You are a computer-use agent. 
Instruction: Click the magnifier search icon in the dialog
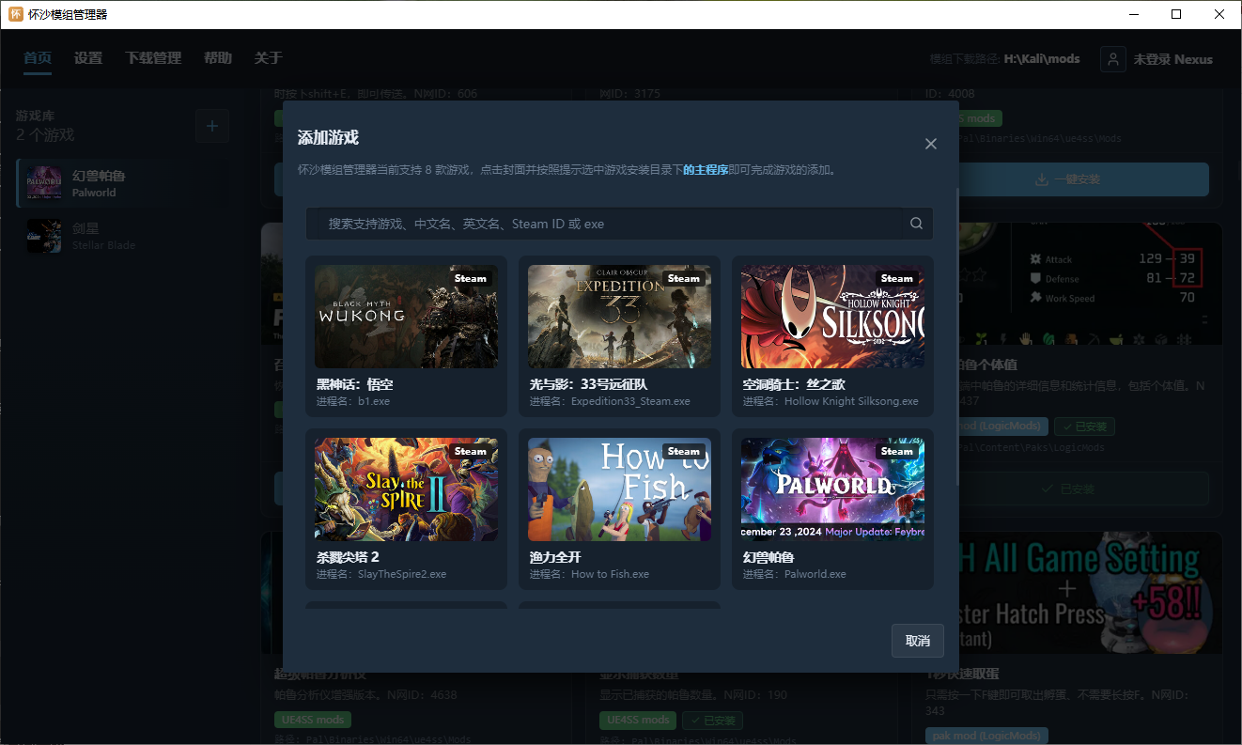[916, 224]
